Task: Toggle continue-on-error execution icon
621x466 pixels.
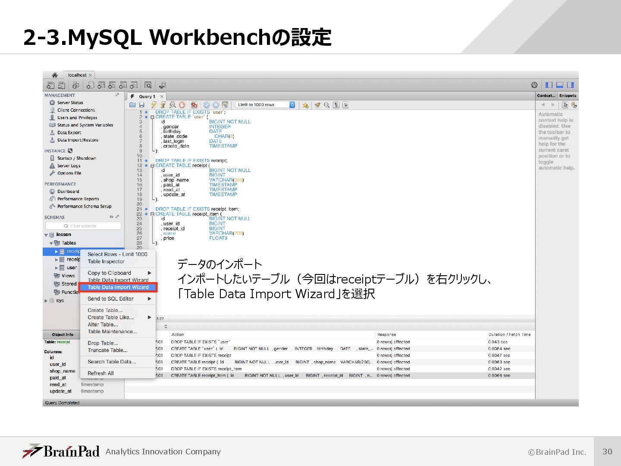Action: [194, 105]
